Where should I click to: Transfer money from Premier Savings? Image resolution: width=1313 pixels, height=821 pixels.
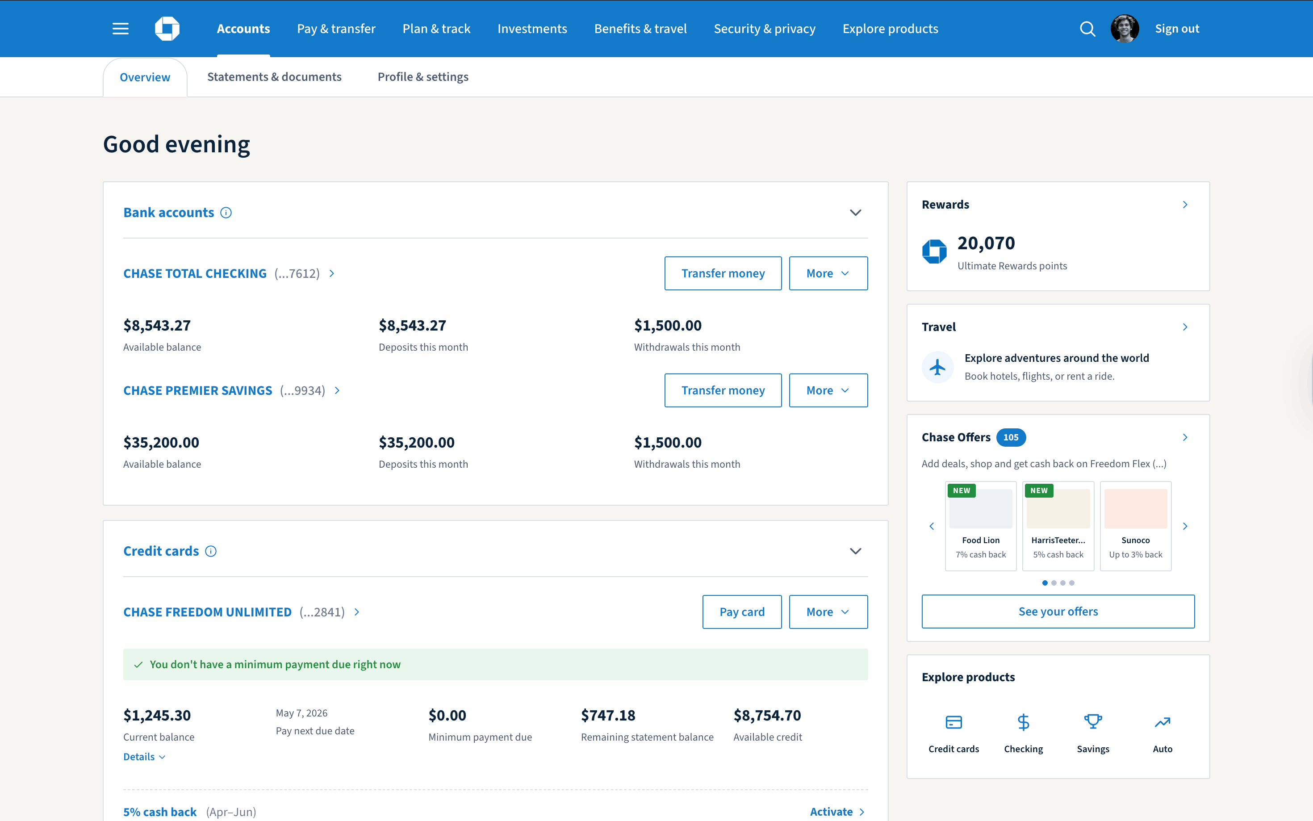pos(723,390)
